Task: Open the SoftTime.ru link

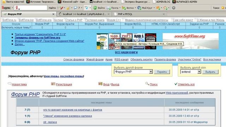Action: click(x=10, y=20)
